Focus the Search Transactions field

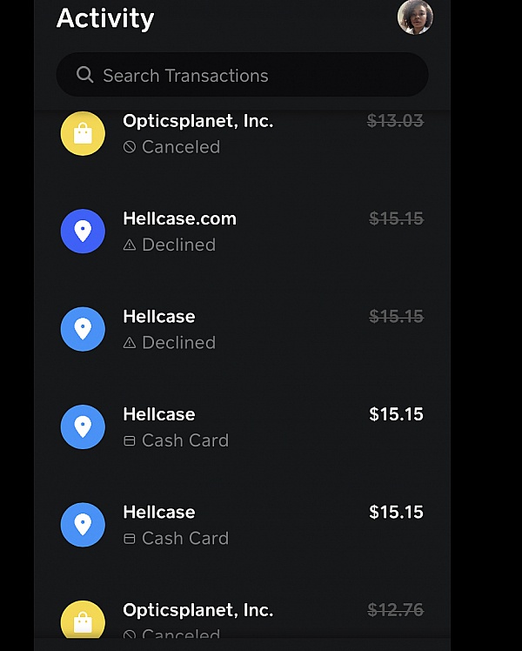point(252,75)
